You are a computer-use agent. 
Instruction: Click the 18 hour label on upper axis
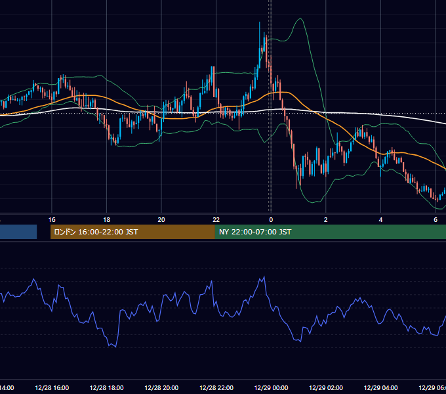pyautogui.click(x=107, y=220)
